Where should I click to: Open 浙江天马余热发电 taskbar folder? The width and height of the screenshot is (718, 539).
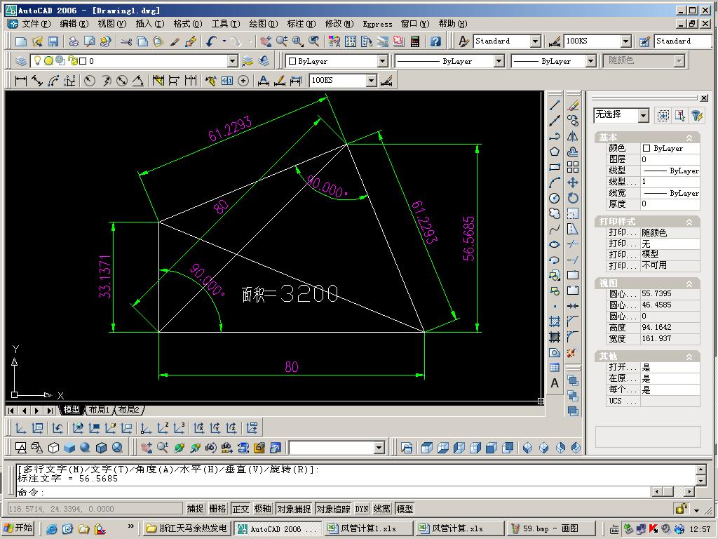tap(187, 528)
